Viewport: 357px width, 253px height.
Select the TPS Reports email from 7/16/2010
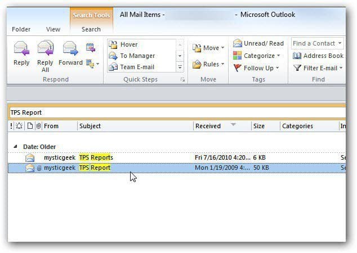click(177, 157)
